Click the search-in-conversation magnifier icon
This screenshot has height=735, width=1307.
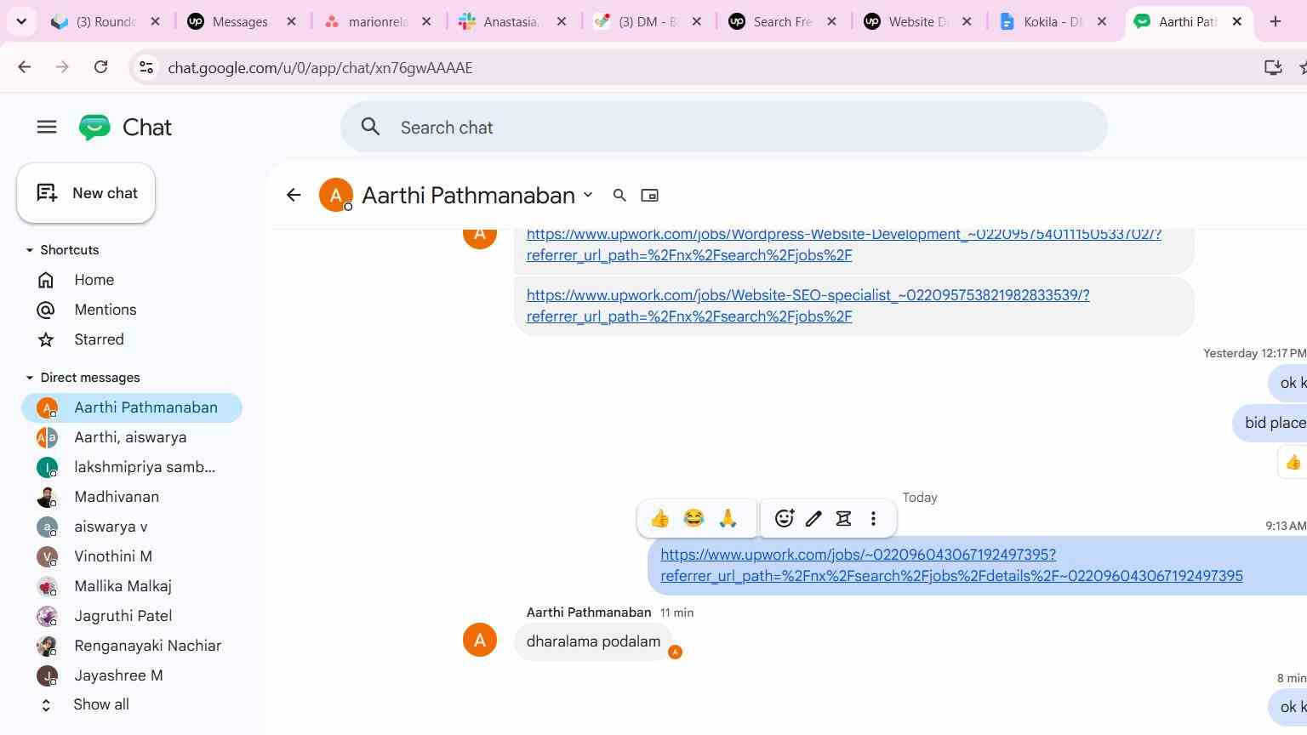619,196
